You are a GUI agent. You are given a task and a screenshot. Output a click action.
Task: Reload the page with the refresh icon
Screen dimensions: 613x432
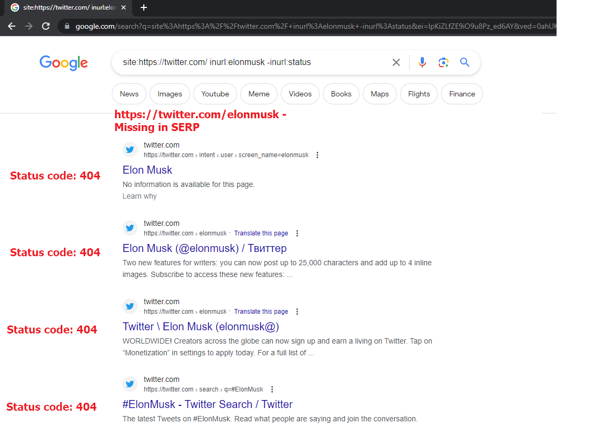(x=46, y=25)
